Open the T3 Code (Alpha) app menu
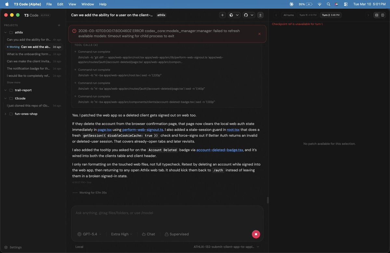The height and width of the screenshot is (253, 390). (x=28, y=4)
